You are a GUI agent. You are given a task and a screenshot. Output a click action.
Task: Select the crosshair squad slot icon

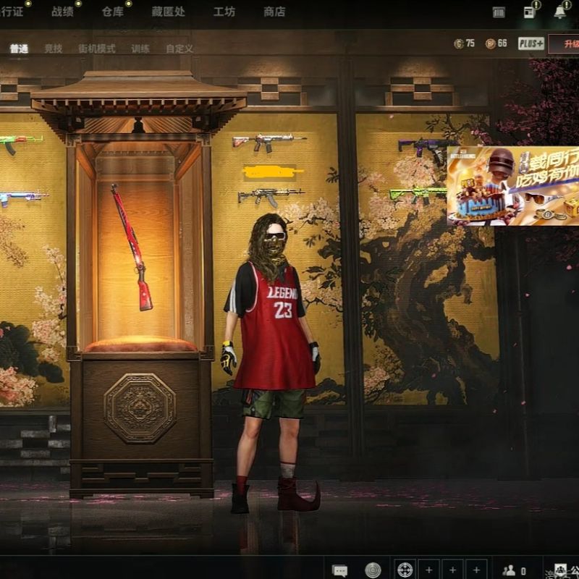[405, 570]
